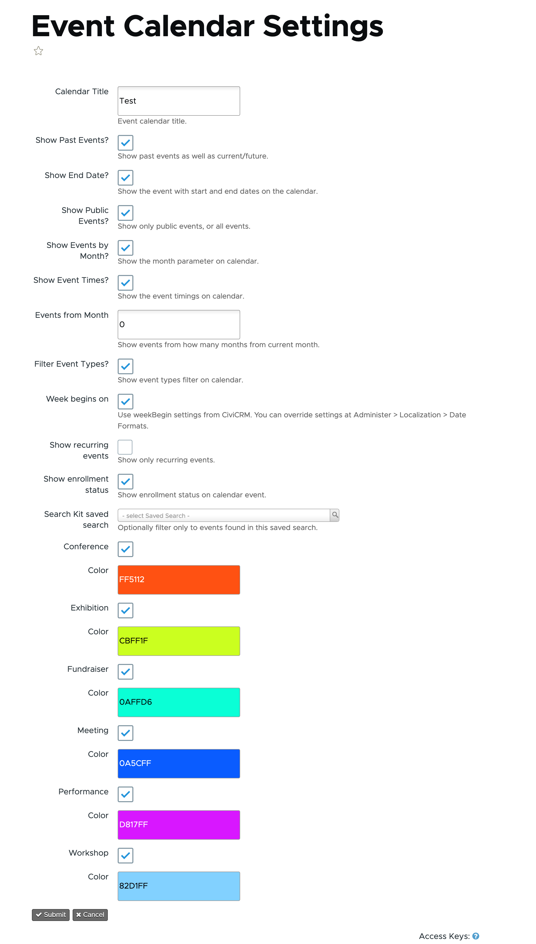Screen dimensions: 536x944
Task: Change the Meeting 0A5CFF color swatch
Action: click(x=179, y=763)
